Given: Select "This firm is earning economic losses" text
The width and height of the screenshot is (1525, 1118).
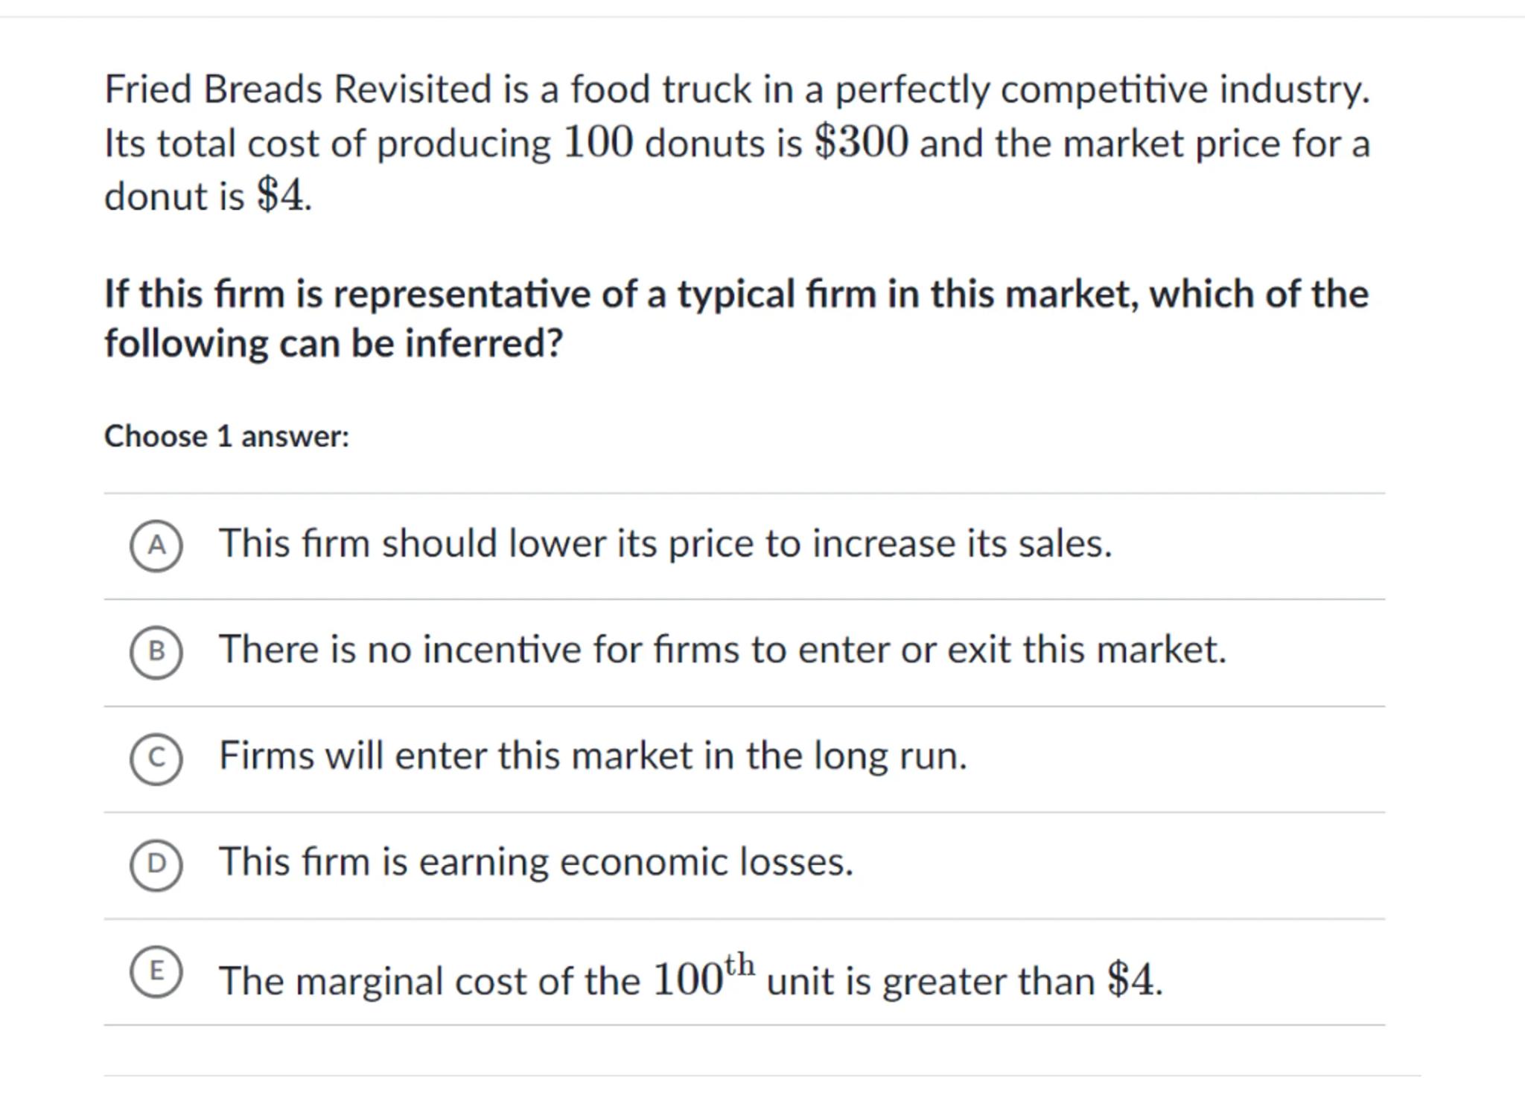Looking at the screenshot, I should 535,863.
